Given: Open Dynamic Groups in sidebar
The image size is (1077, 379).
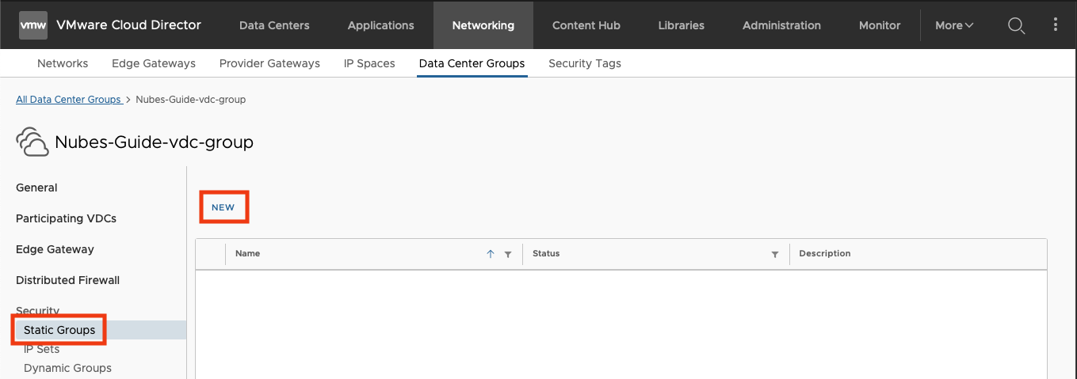Looking at the screenshot, I should (67, 368).
